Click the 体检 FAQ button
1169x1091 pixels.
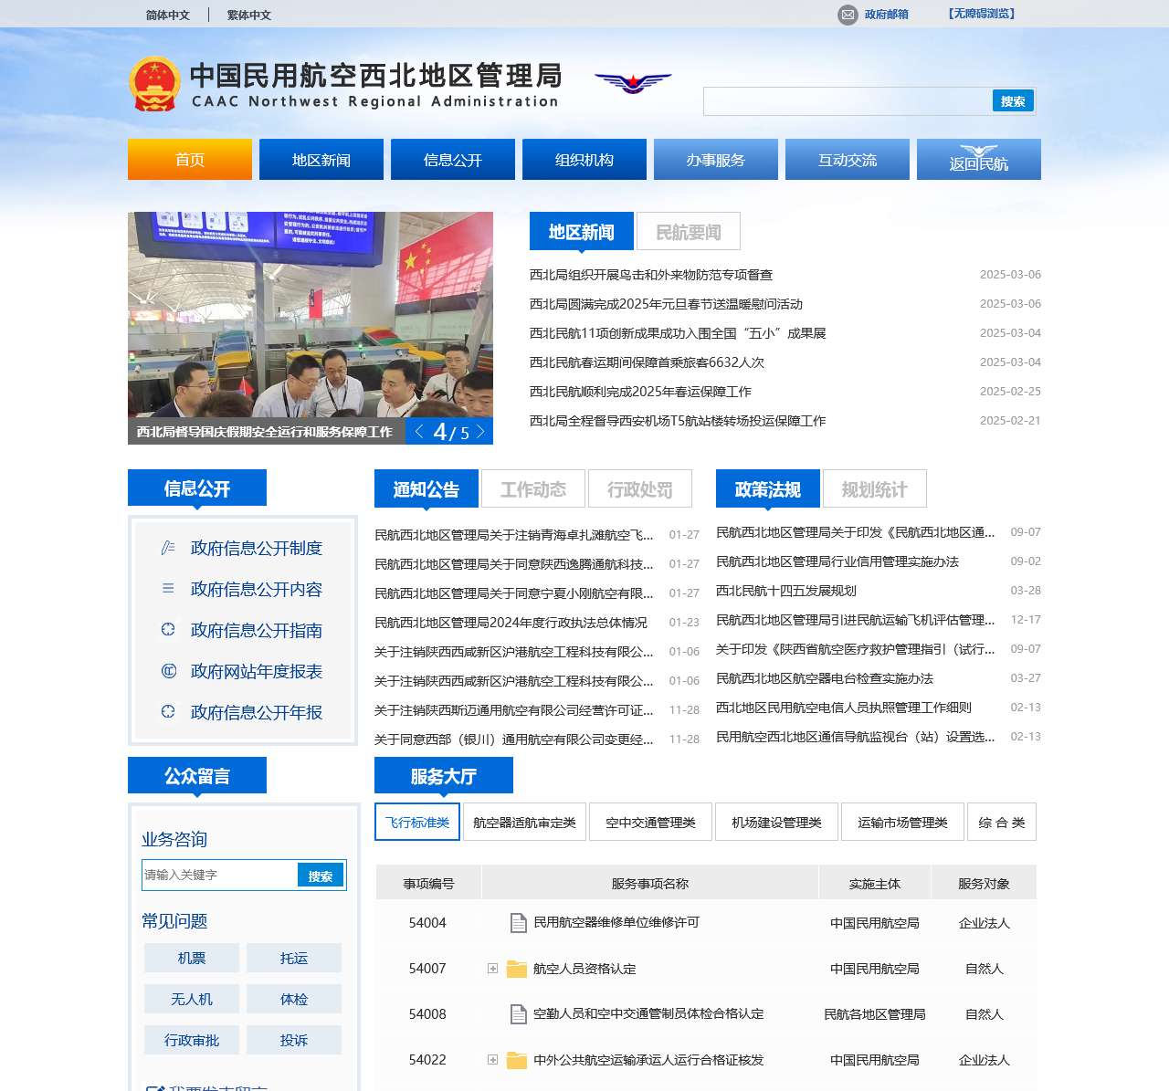coord(294,999)
